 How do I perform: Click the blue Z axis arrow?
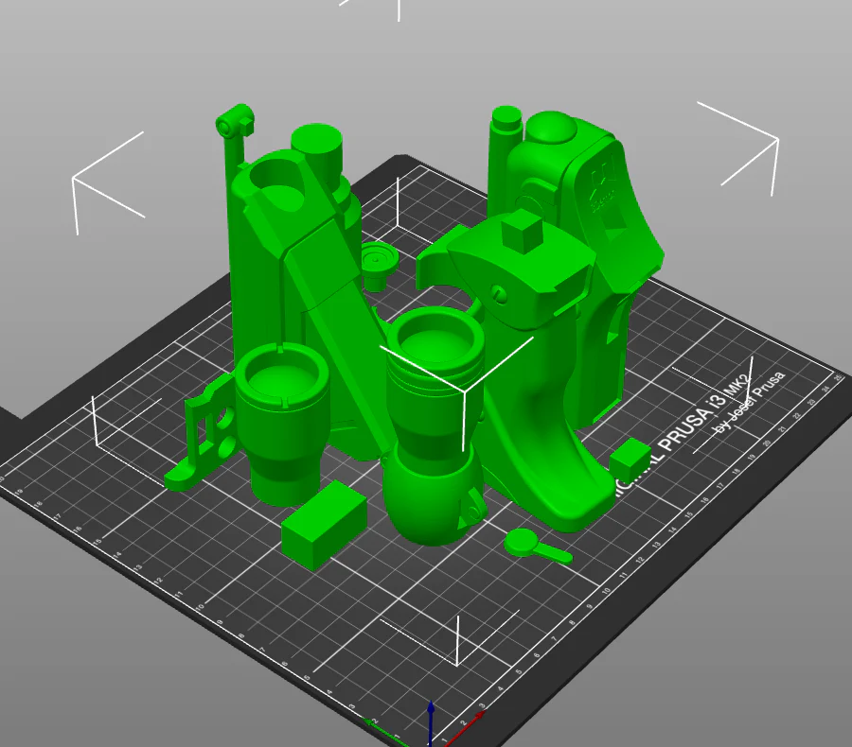tap(431, 722)
